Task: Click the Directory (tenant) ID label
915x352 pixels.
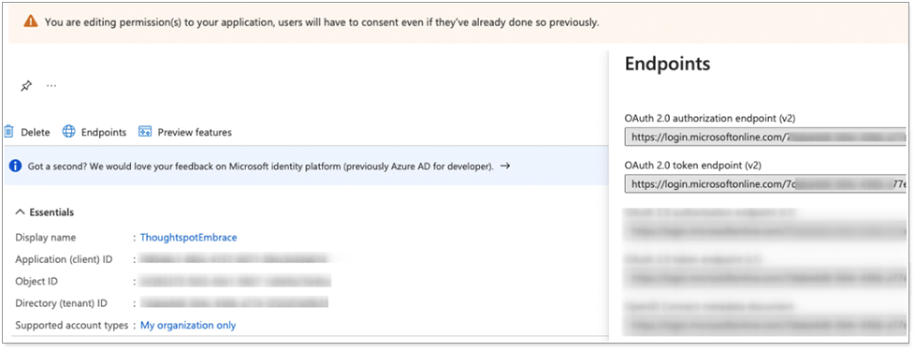Action: tap(61, 303)
